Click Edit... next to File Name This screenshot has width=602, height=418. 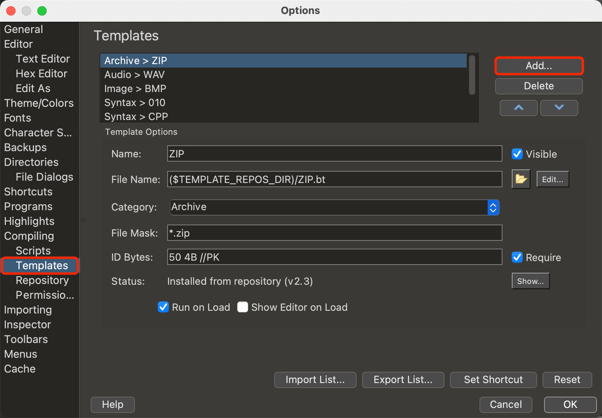tap(553, 179)
